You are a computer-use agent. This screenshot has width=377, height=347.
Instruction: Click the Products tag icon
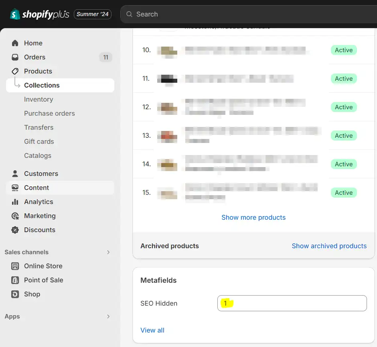(x=15, y=71)
